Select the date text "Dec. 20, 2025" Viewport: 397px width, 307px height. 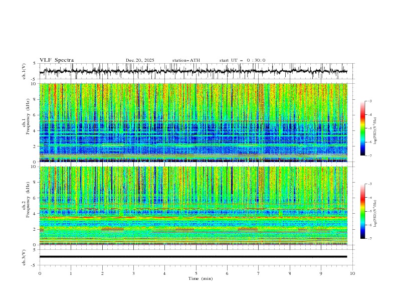click(140, 60)
